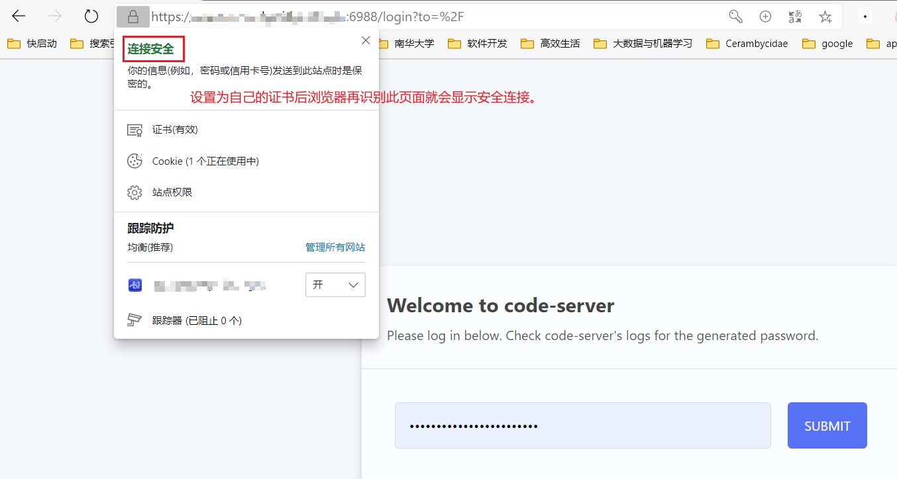The height and width of the screenshot is (479, 897).
Task: Click the zoom plus icon in address bar
Action: [765, 17]
